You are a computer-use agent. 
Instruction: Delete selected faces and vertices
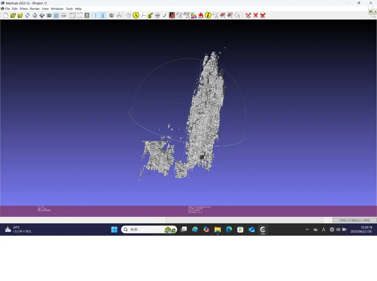[x=263, y=15]
